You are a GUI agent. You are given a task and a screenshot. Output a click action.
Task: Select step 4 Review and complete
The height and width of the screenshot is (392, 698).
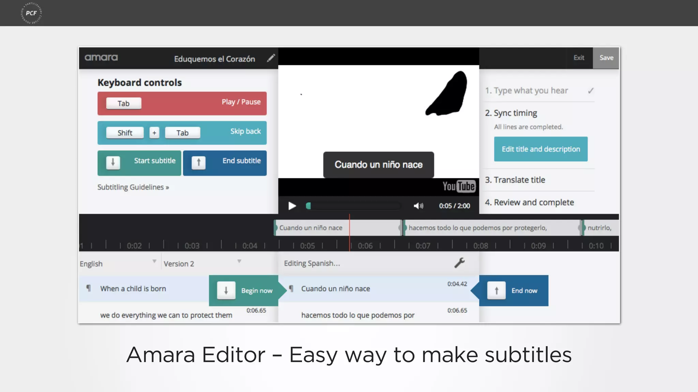529,202
